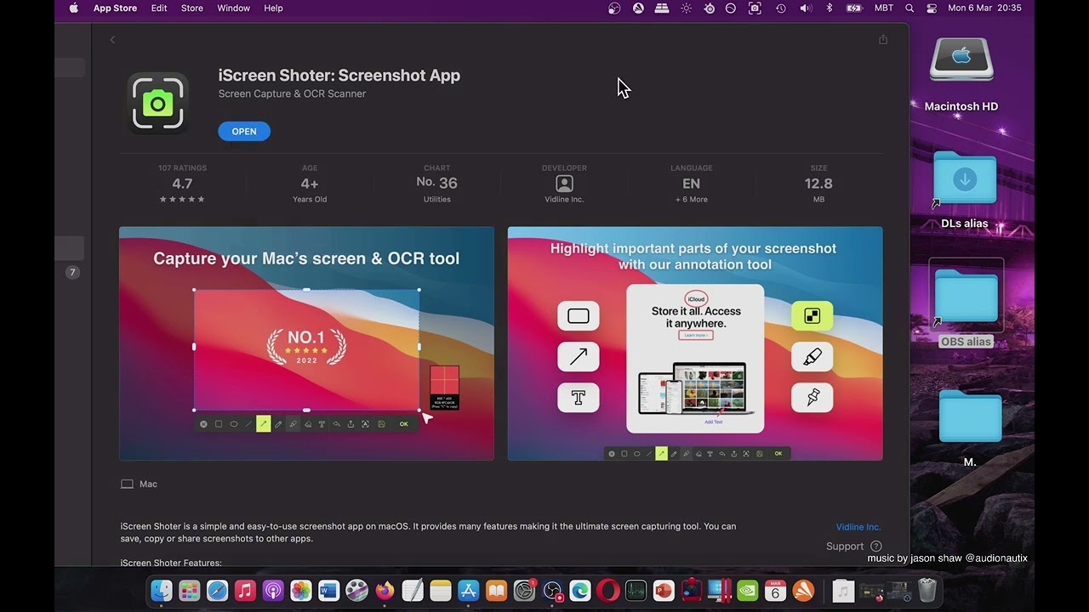This screenshot has width=1089, height=612.
Task: Open the share icon for this app page
Action: (883, 40)
